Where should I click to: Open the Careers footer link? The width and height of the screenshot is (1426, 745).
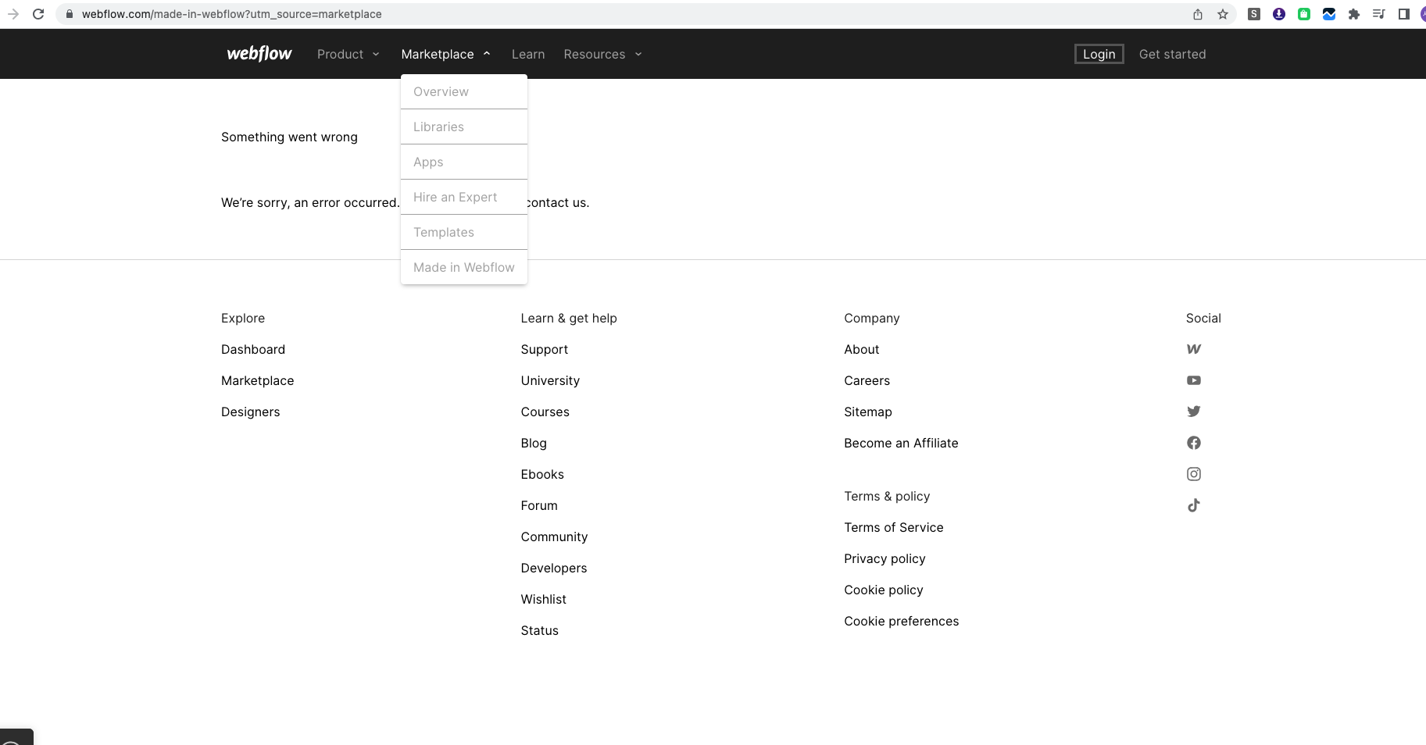pyautogui.click(x=867, y=380)
